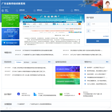Image resolution: width=112 pixels, height=112 pixels.
Task: Open the 中小学教师素质提升工程项目 orange banner
Action: pos(68,75)
